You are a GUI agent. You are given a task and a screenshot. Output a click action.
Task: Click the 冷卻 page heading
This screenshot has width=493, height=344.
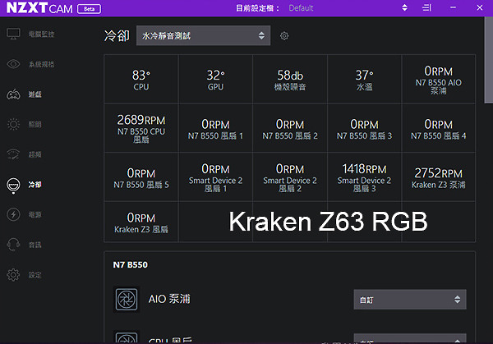coord(117,35)
